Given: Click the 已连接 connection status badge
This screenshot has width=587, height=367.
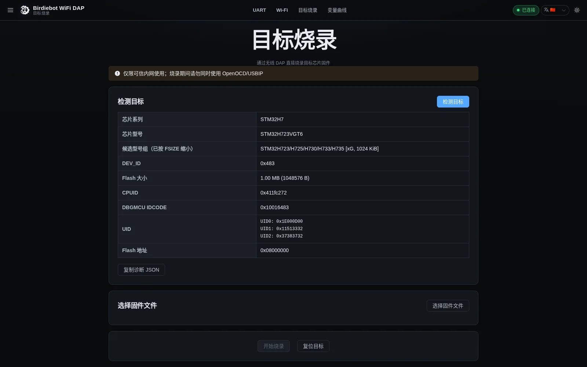Looking at the screenshot, I should 526,10.
